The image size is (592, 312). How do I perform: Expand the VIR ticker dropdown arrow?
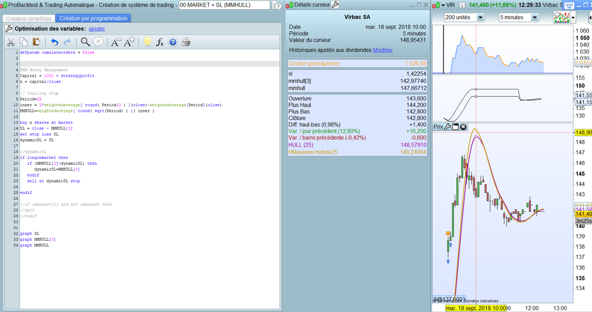point(442,5)
